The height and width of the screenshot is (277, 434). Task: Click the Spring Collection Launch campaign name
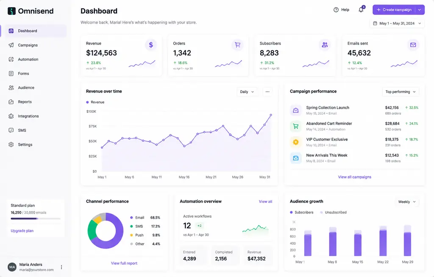pos(328,108)
